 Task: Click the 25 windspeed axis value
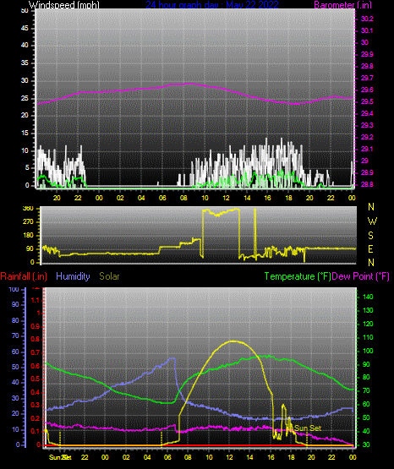tap(25, 98)
